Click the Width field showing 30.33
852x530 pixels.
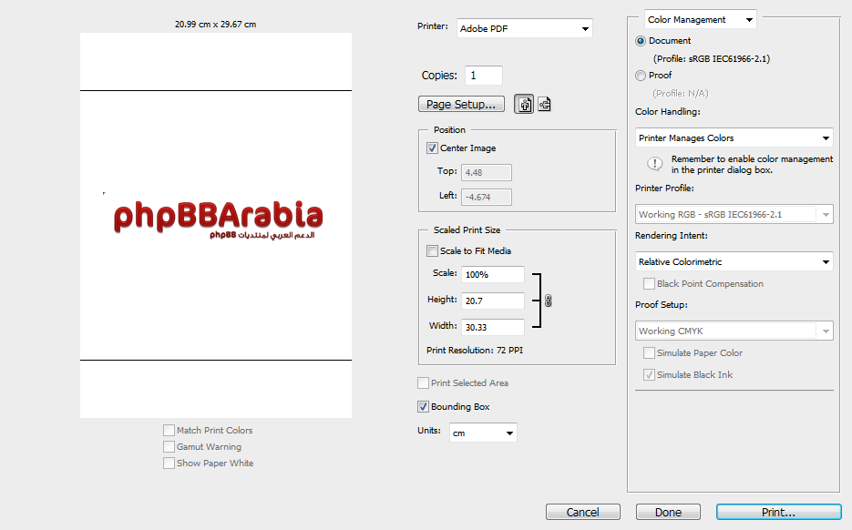pyautogui.click(x=493, y=327)
